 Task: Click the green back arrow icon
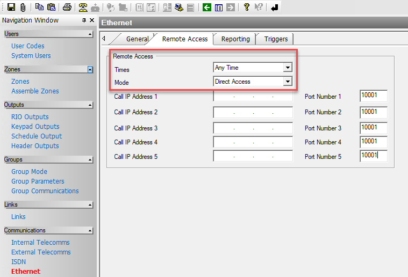coord(207,8)
